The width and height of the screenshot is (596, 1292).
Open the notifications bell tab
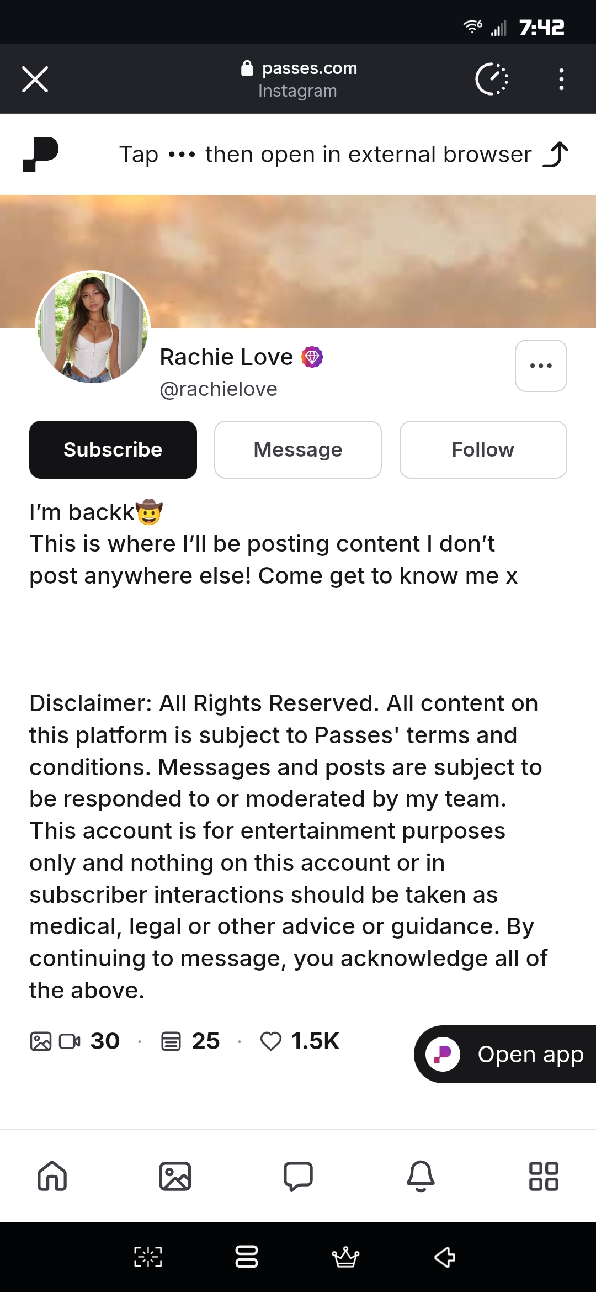(421, 1175)
